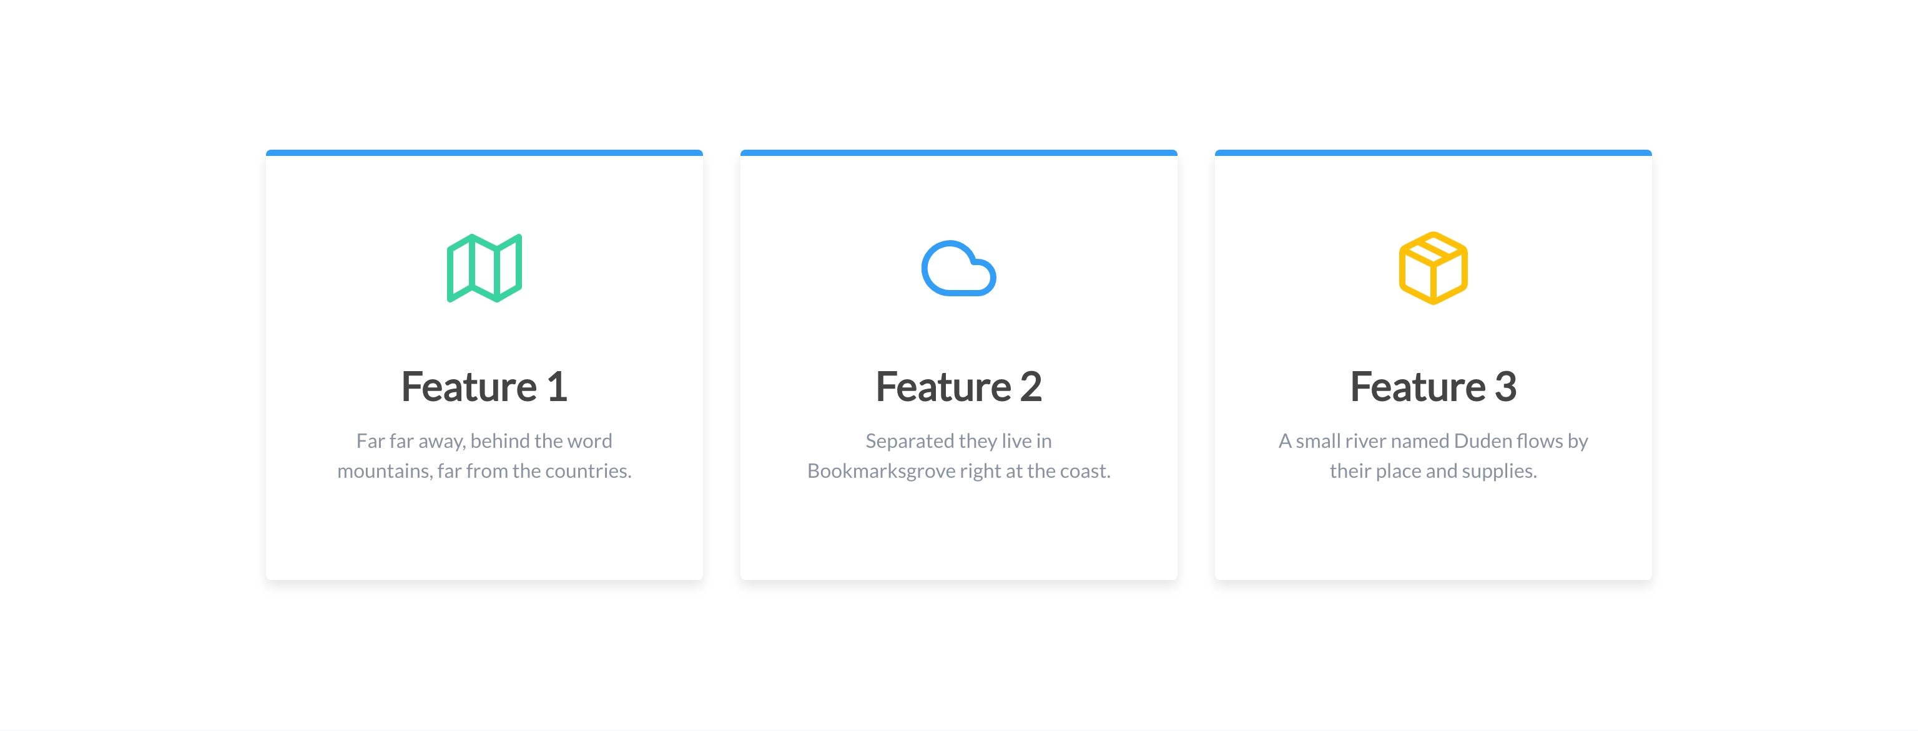Click the blue top border of Feature 3 card

click(x=1432, y=152)
